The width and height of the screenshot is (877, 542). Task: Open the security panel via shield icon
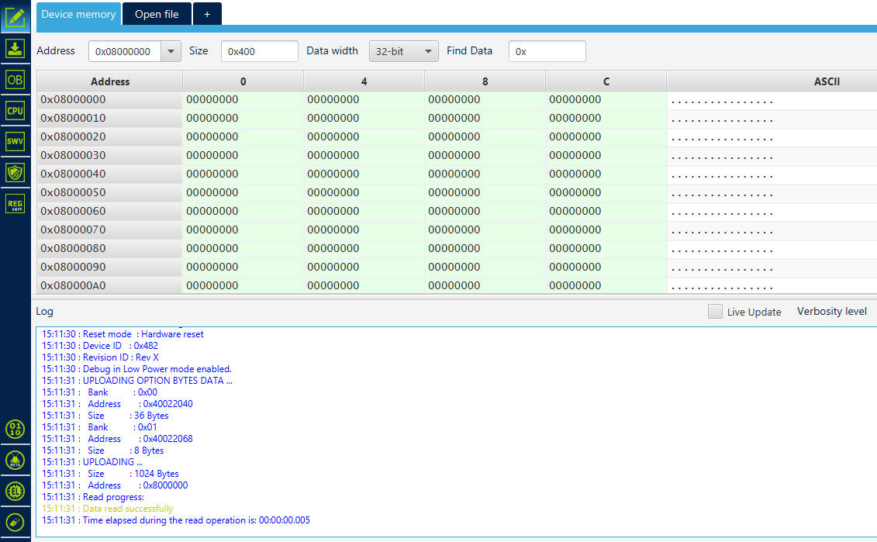click(x=16, y=172)
